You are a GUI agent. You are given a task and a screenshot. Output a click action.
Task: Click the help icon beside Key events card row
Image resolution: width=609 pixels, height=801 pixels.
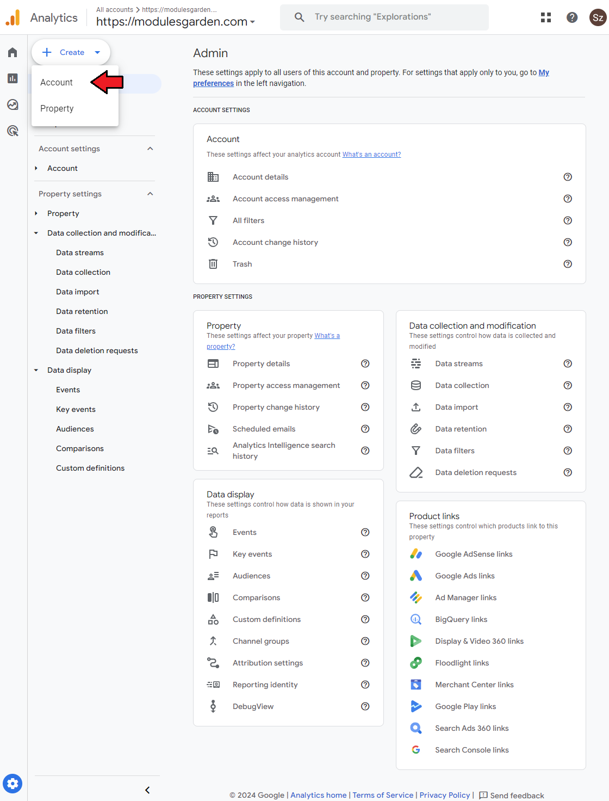click(365, 554)
